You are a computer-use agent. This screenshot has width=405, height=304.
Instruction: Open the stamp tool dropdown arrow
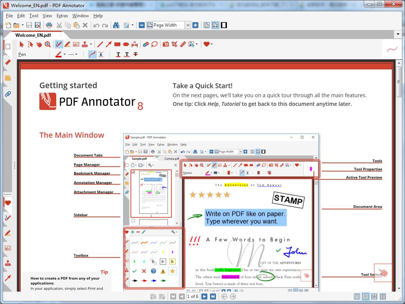click(x=90, y=44)
